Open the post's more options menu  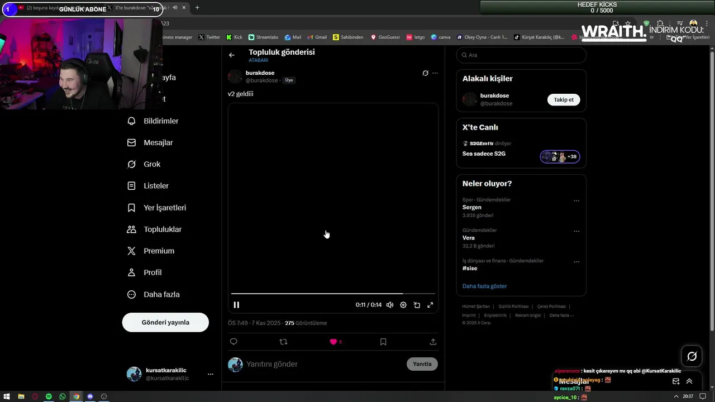pos(435,73)
